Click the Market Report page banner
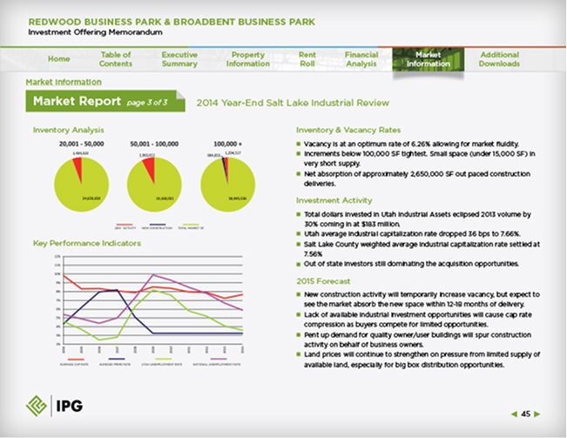567x438 pixels. click(105, 101)
